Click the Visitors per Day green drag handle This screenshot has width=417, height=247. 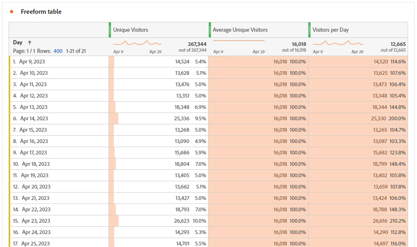310,30
